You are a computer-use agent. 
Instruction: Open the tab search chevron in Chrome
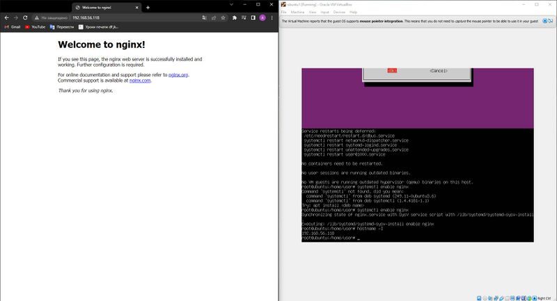[231, 5]
